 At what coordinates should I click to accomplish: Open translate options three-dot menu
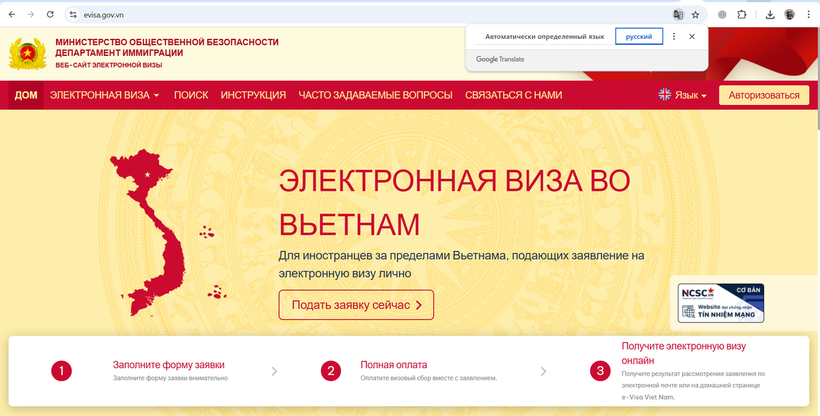point(674,37)
